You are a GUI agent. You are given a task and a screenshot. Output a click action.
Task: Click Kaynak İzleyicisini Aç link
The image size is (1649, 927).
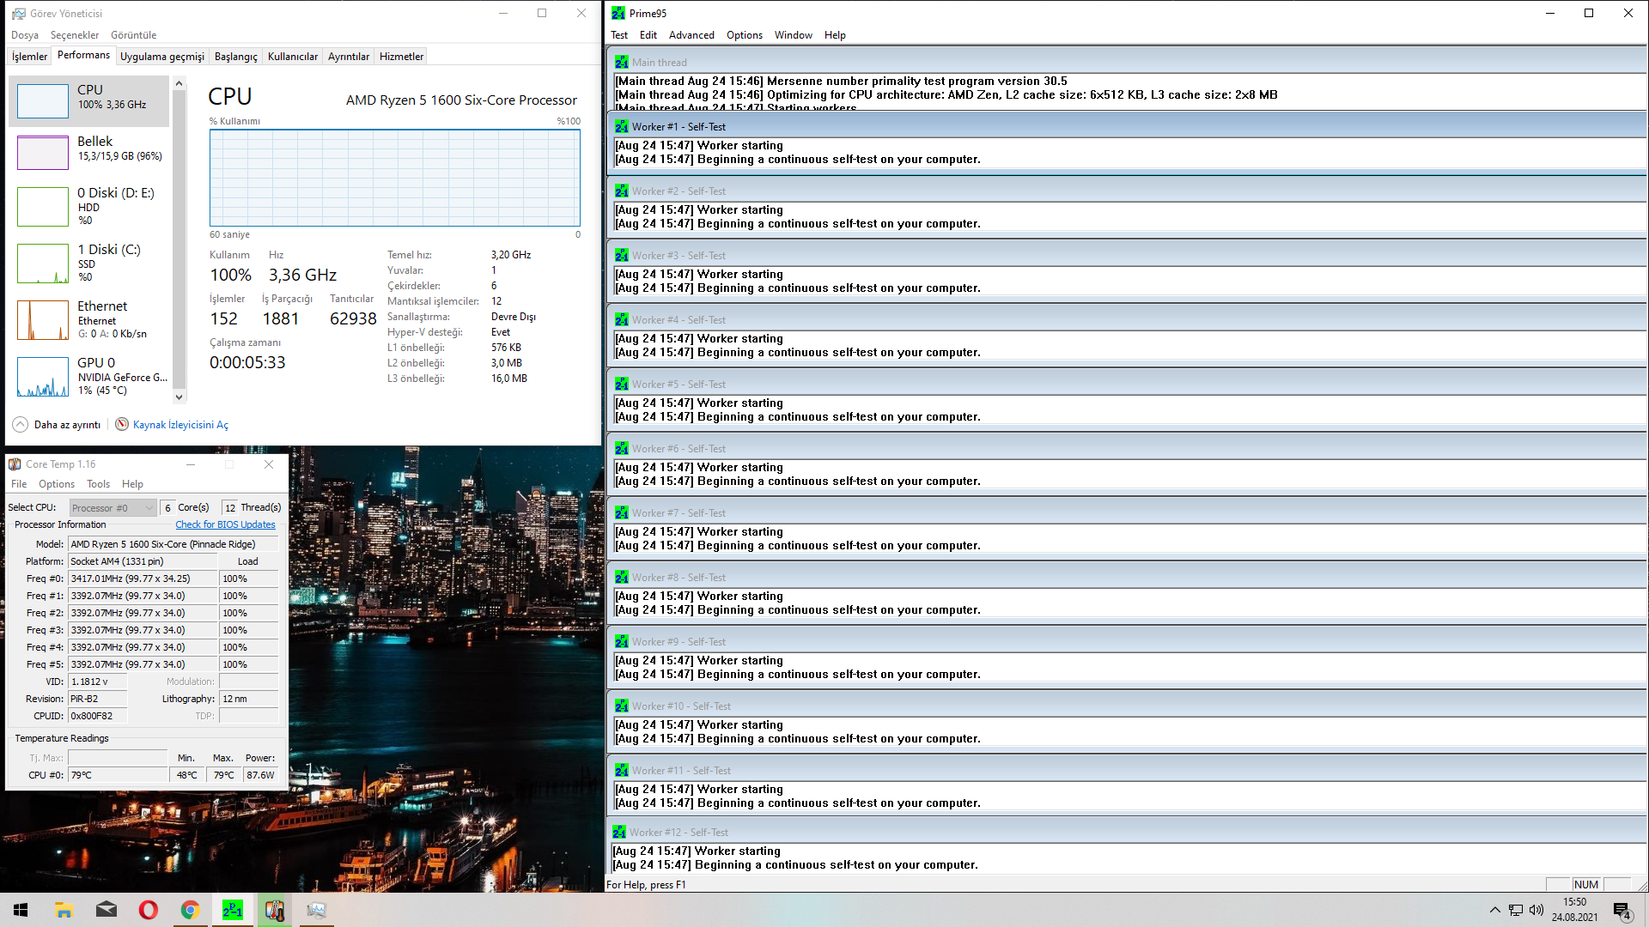(x=180, y=425)
